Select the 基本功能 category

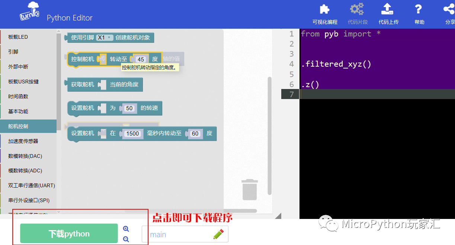(x=28, y=111)
